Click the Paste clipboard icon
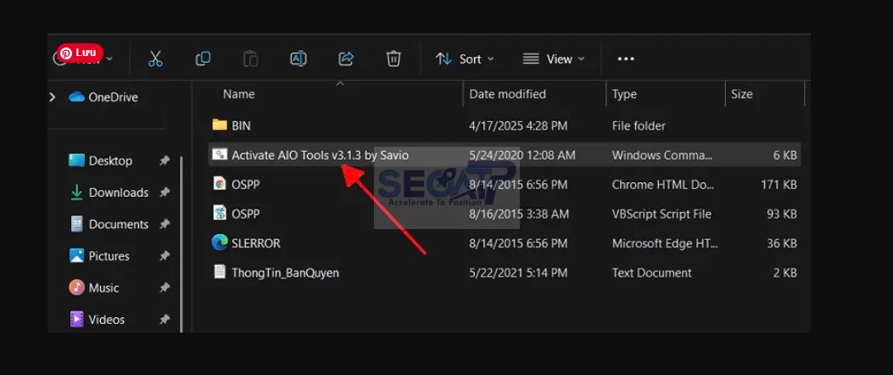The image size is (893, 375). click(x=250, y=59)
